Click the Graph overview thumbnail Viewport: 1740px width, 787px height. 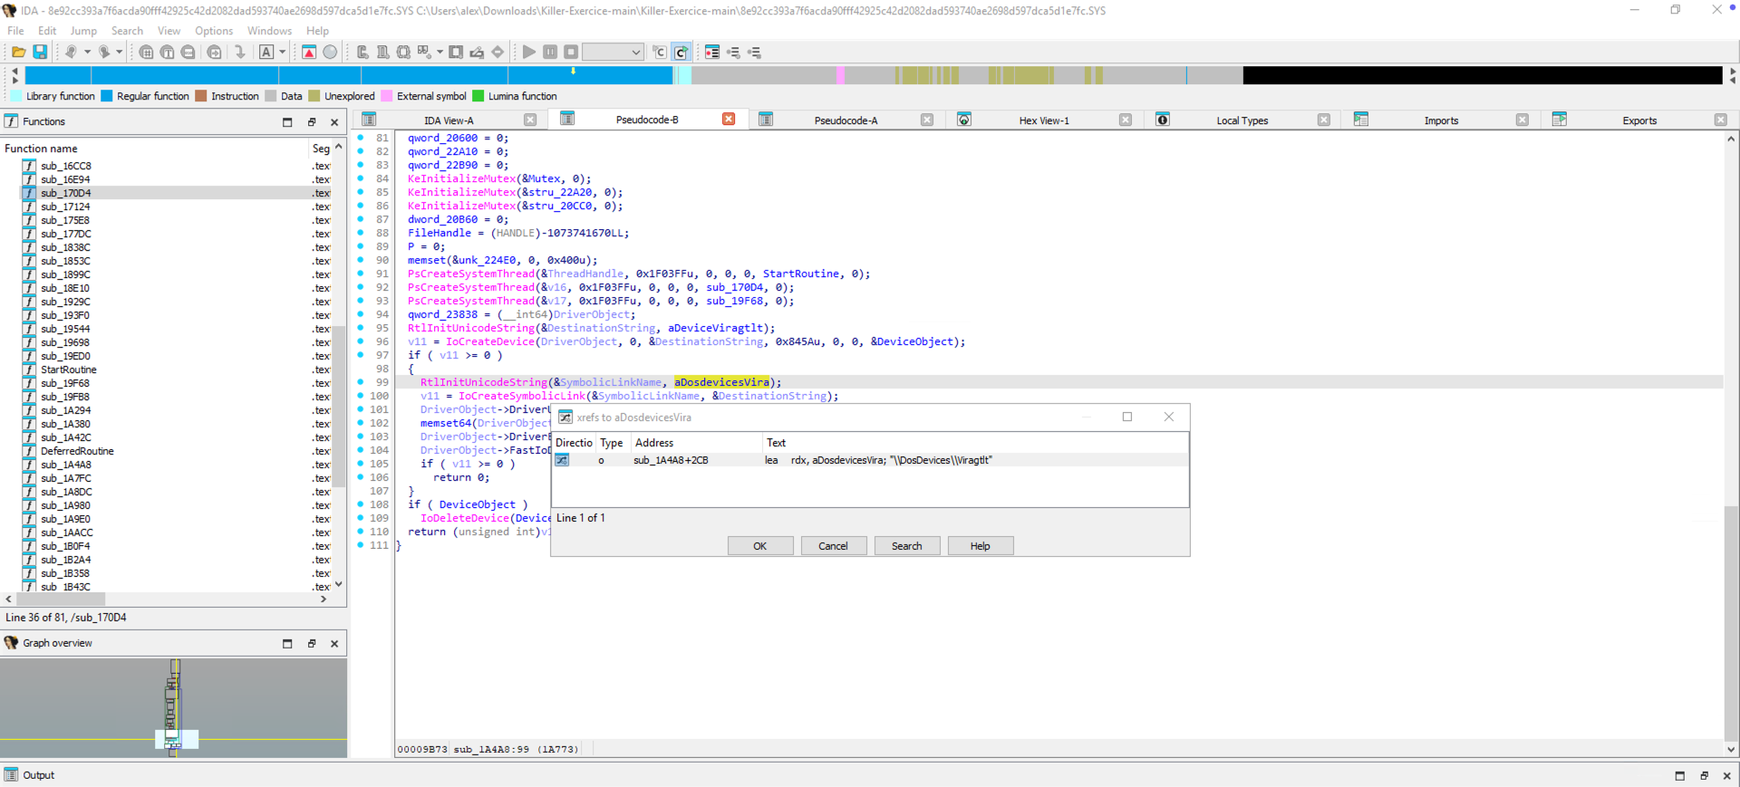pyautogui.click(x=173, y=707)
